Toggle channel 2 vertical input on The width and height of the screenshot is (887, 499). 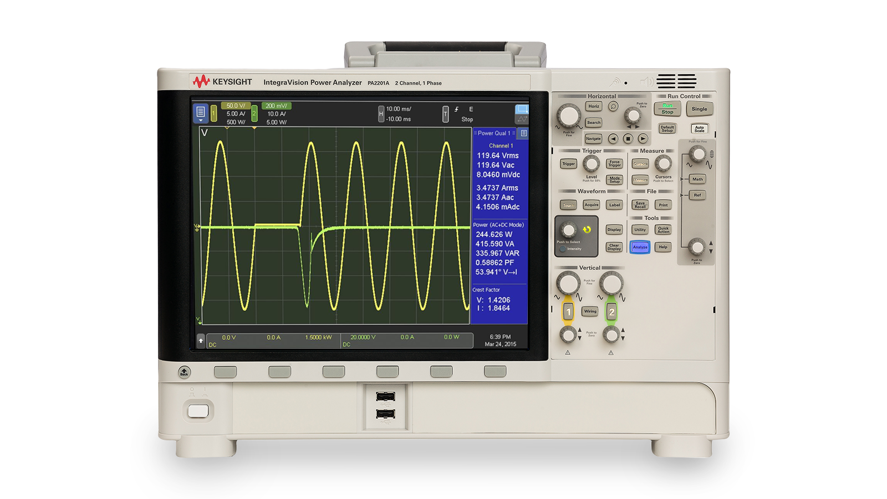[611, 312]
